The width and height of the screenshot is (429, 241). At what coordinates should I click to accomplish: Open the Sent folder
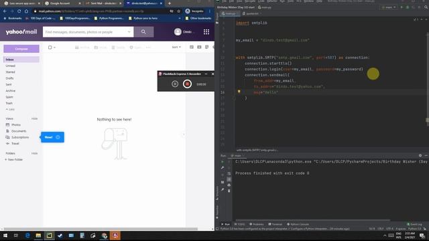pos(9,84)
